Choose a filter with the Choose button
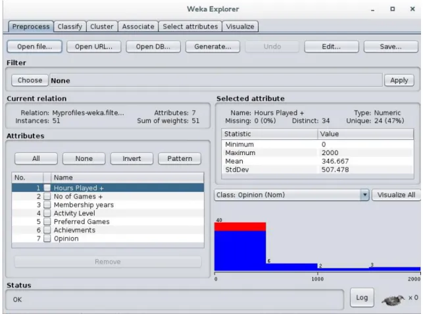Screen dimensions: 423x314 click(x=30, y=80)
